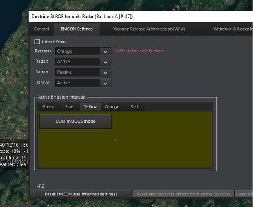Viewport: 253px width, 207px height.
Task: Switch to the General tab
Action: click(x=41, y=29)
